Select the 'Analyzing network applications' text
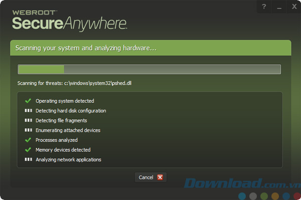This screenshot has height=200, width=301. tap(68, 160)
